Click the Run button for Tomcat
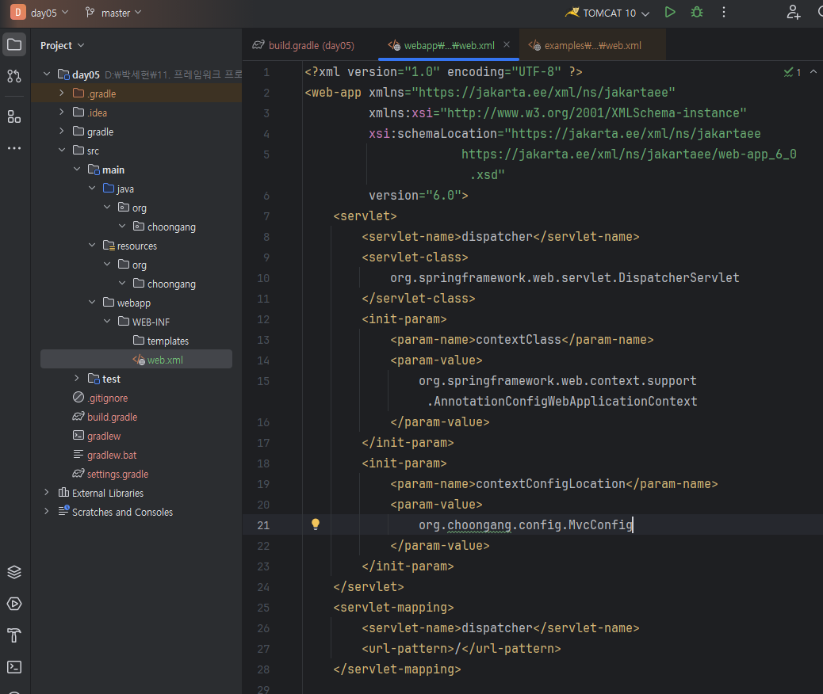 point(670,13)
